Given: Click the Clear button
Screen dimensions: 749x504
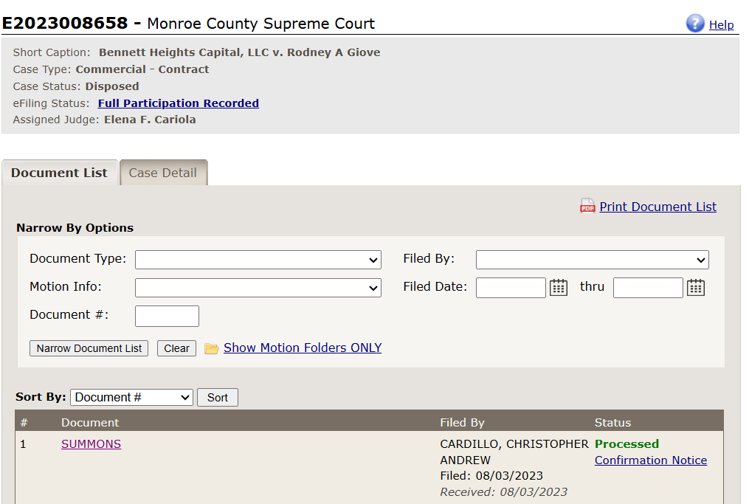Looking at the screenshot, I should tap(176, 348).
